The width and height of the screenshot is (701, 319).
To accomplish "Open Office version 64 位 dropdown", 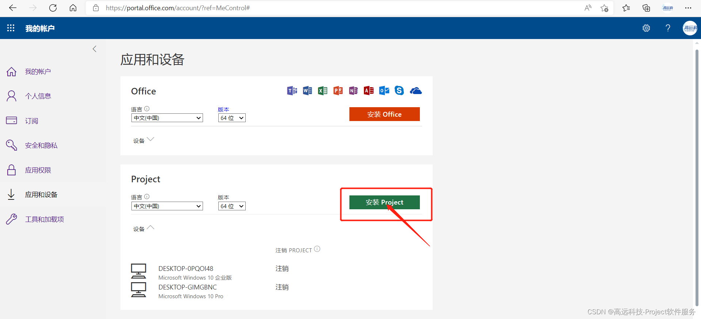I will (232, 118).
